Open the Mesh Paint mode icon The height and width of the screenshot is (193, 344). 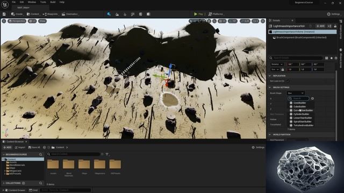pyautogui.click(x=133, y=14)
